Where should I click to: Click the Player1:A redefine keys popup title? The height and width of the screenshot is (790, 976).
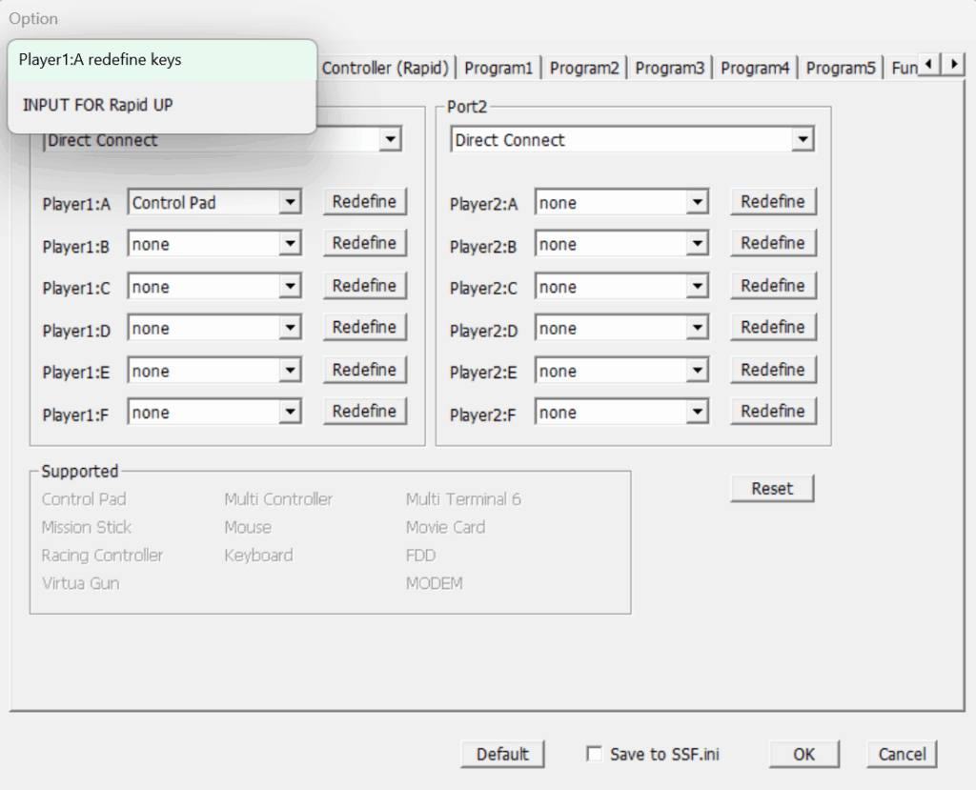100,60
